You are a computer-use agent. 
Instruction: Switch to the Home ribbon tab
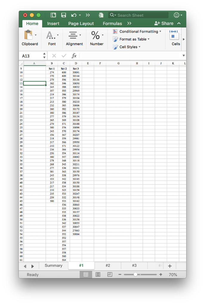tap(32, 24)
